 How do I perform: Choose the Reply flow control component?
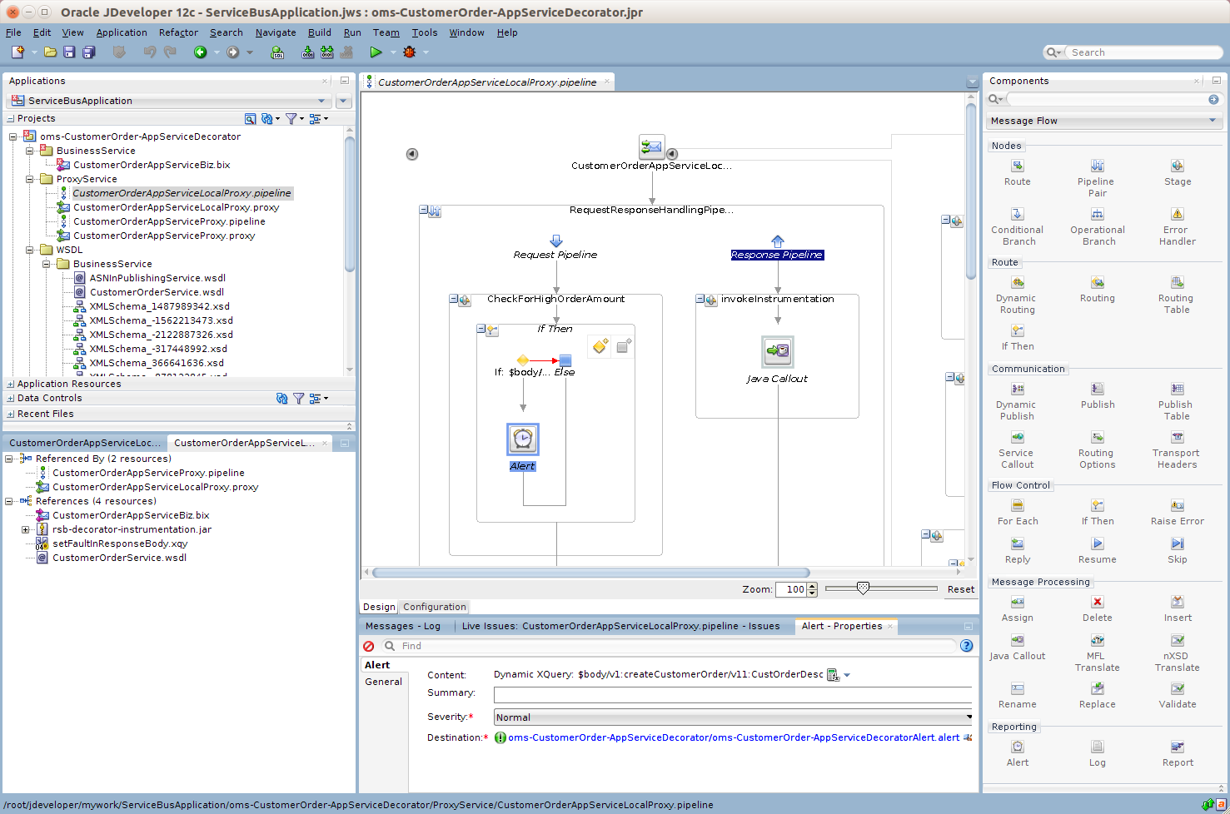(x=1017, y=550)
